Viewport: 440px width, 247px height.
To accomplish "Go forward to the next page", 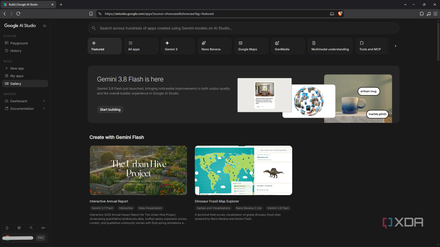I will tap(11, 14).
